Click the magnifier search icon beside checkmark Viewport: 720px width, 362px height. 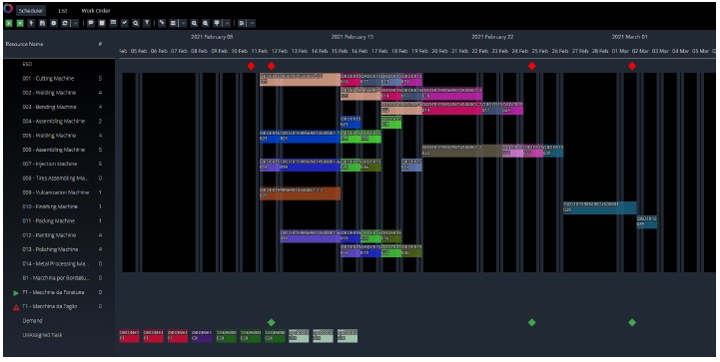coord(136,23)
